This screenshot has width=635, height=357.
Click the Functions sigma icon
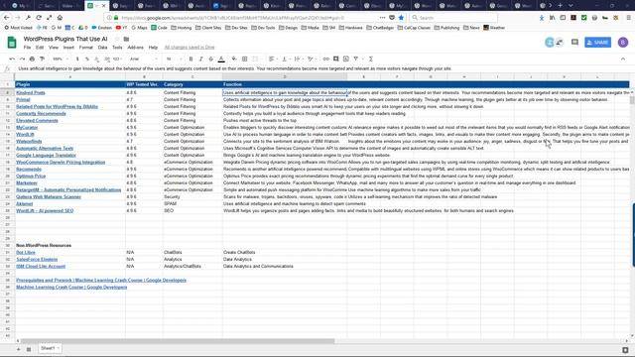tap(370, 59)
